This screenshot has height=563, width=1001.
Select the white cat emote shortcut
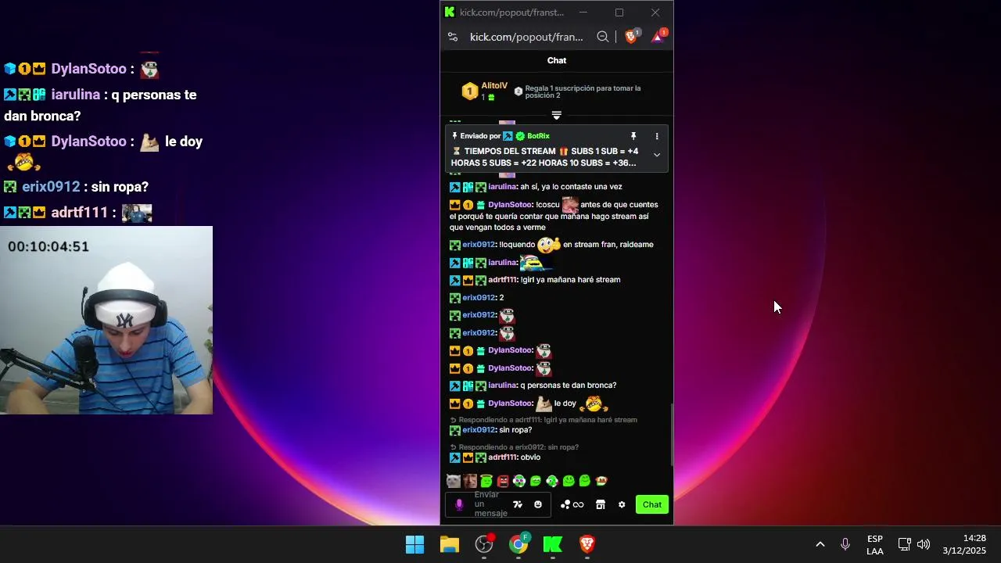[453, 481]
